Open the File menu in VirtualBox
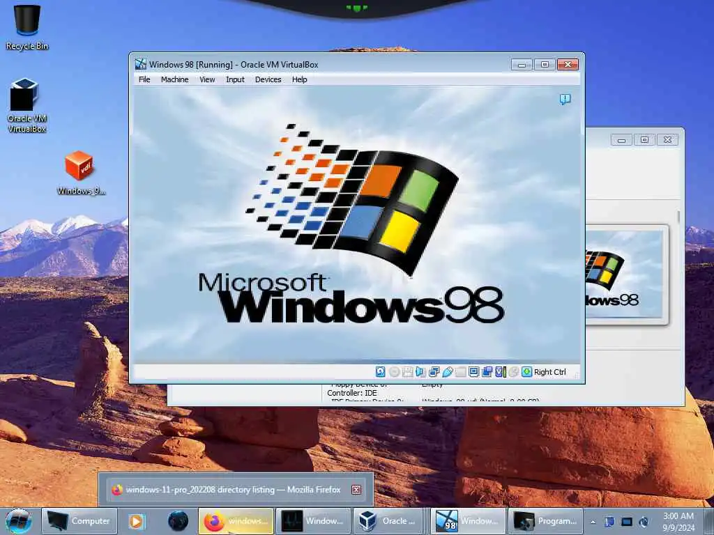 pyautogui.click(x=144, y=79)
